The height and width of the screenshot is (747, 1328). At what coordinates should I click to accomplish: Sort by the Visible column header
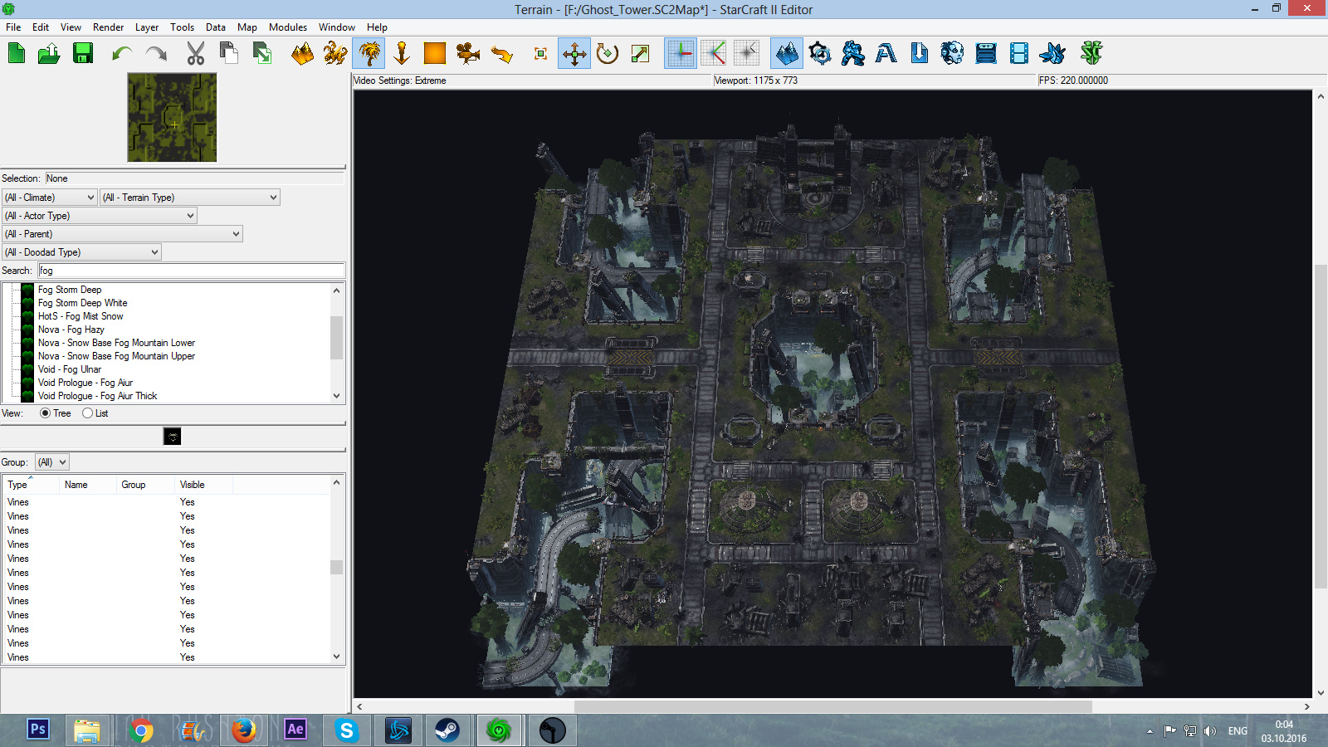203,485
